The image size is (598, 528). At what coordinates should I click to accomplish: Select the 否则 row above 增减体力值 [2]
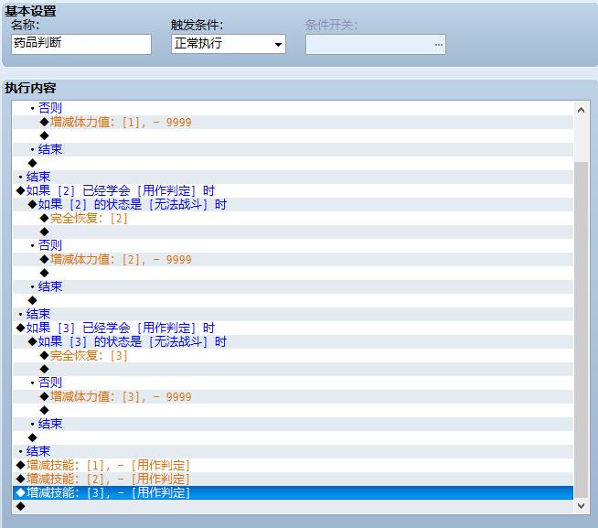pyautogui.click(x=293, y=245)
